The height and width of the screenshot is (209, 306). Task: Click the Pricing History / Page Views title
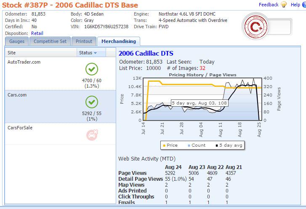[x=202, y=75]
